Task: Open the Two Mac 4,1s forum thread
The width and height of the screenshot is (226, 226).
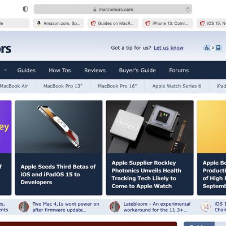Action: tap(66, 207)
